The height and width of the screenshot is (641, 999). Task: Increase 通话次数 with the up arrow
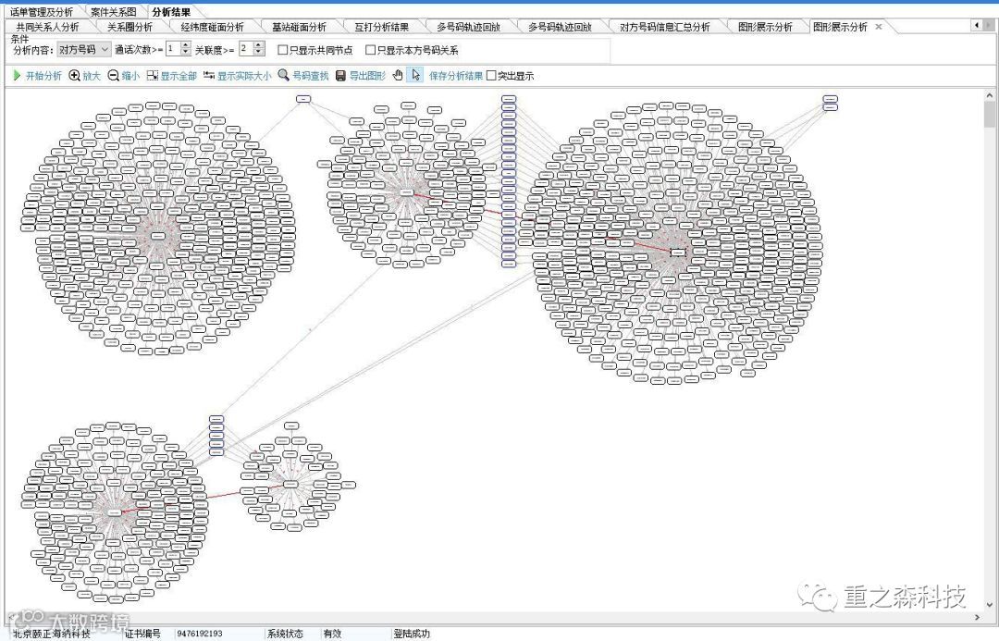[x=185, y=45]
